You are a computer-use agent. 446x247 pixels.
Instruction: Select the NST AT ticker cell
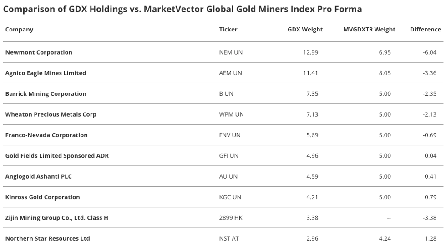click(230, 238)
